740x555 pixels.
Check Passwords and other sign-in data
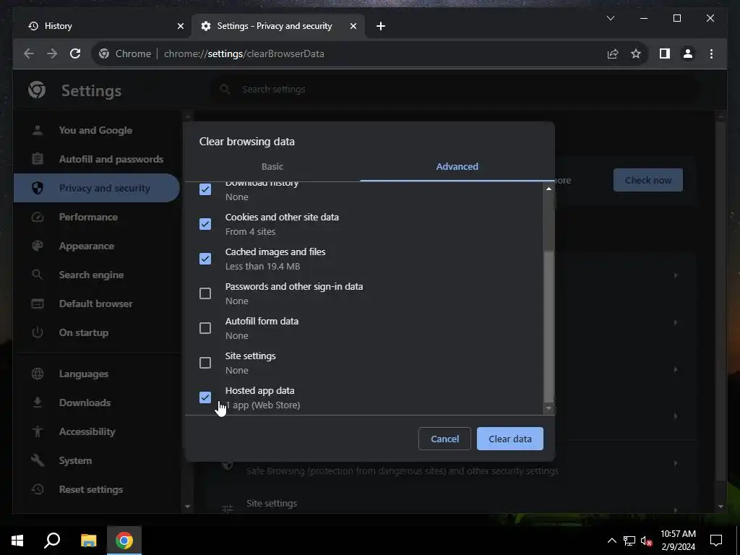tap(205, 293)
